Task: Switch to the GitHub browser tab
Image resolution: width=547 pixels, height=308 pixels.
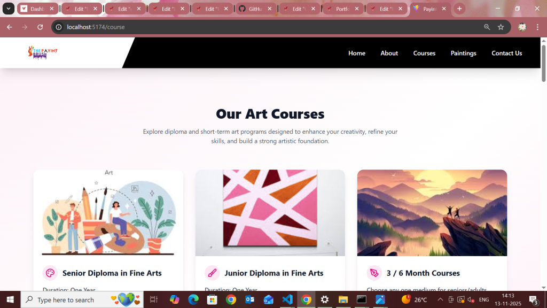Action: [251, 9]
